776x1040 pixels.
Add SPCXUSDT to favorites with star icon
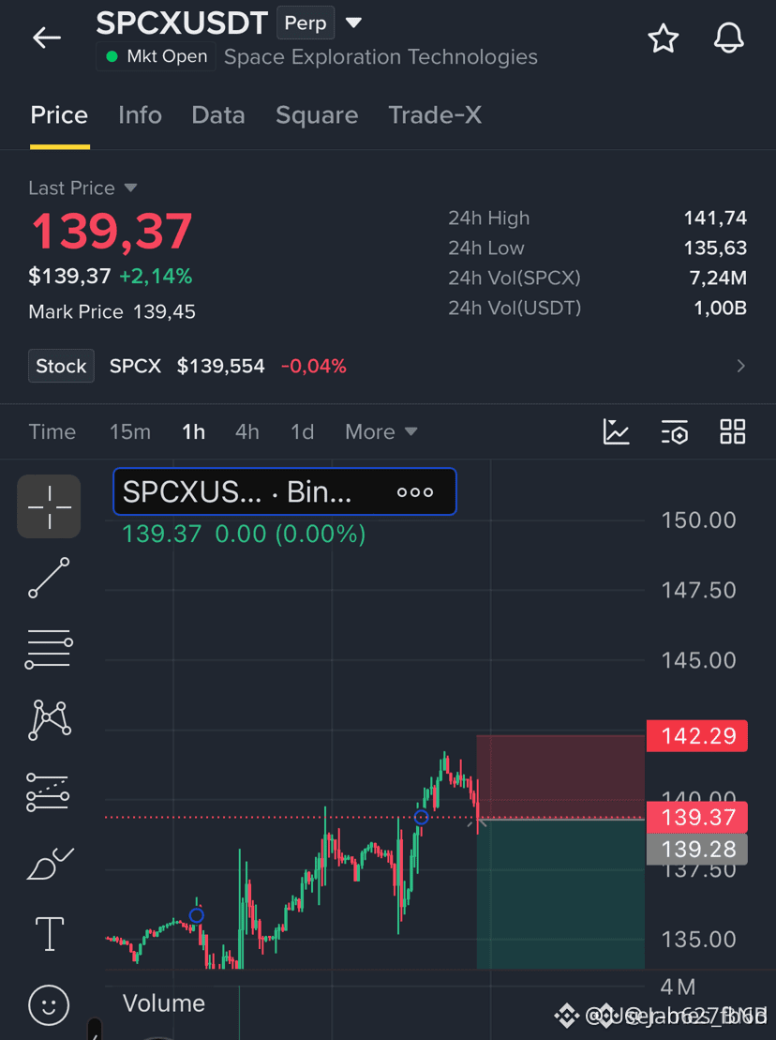pos(663,38)
